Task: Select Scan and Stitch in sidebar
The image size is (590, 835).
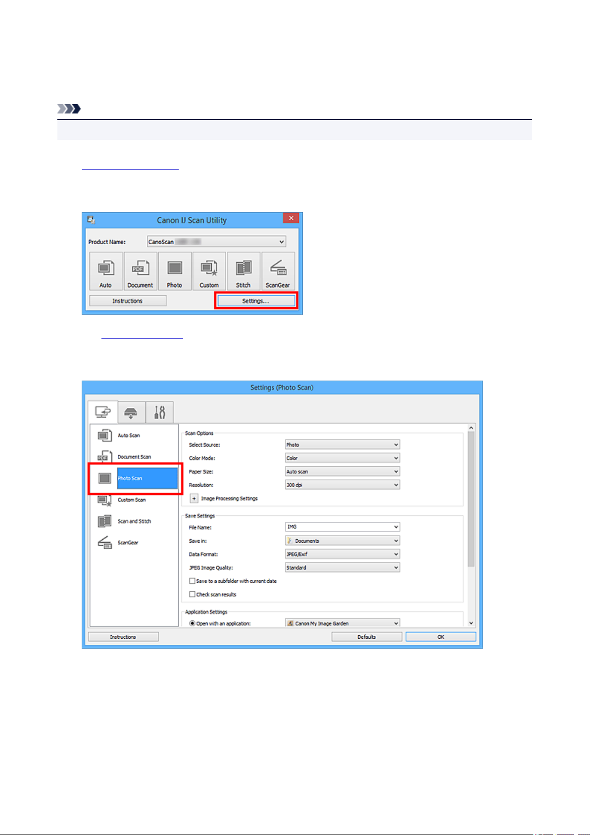Action: coord(134,521)
